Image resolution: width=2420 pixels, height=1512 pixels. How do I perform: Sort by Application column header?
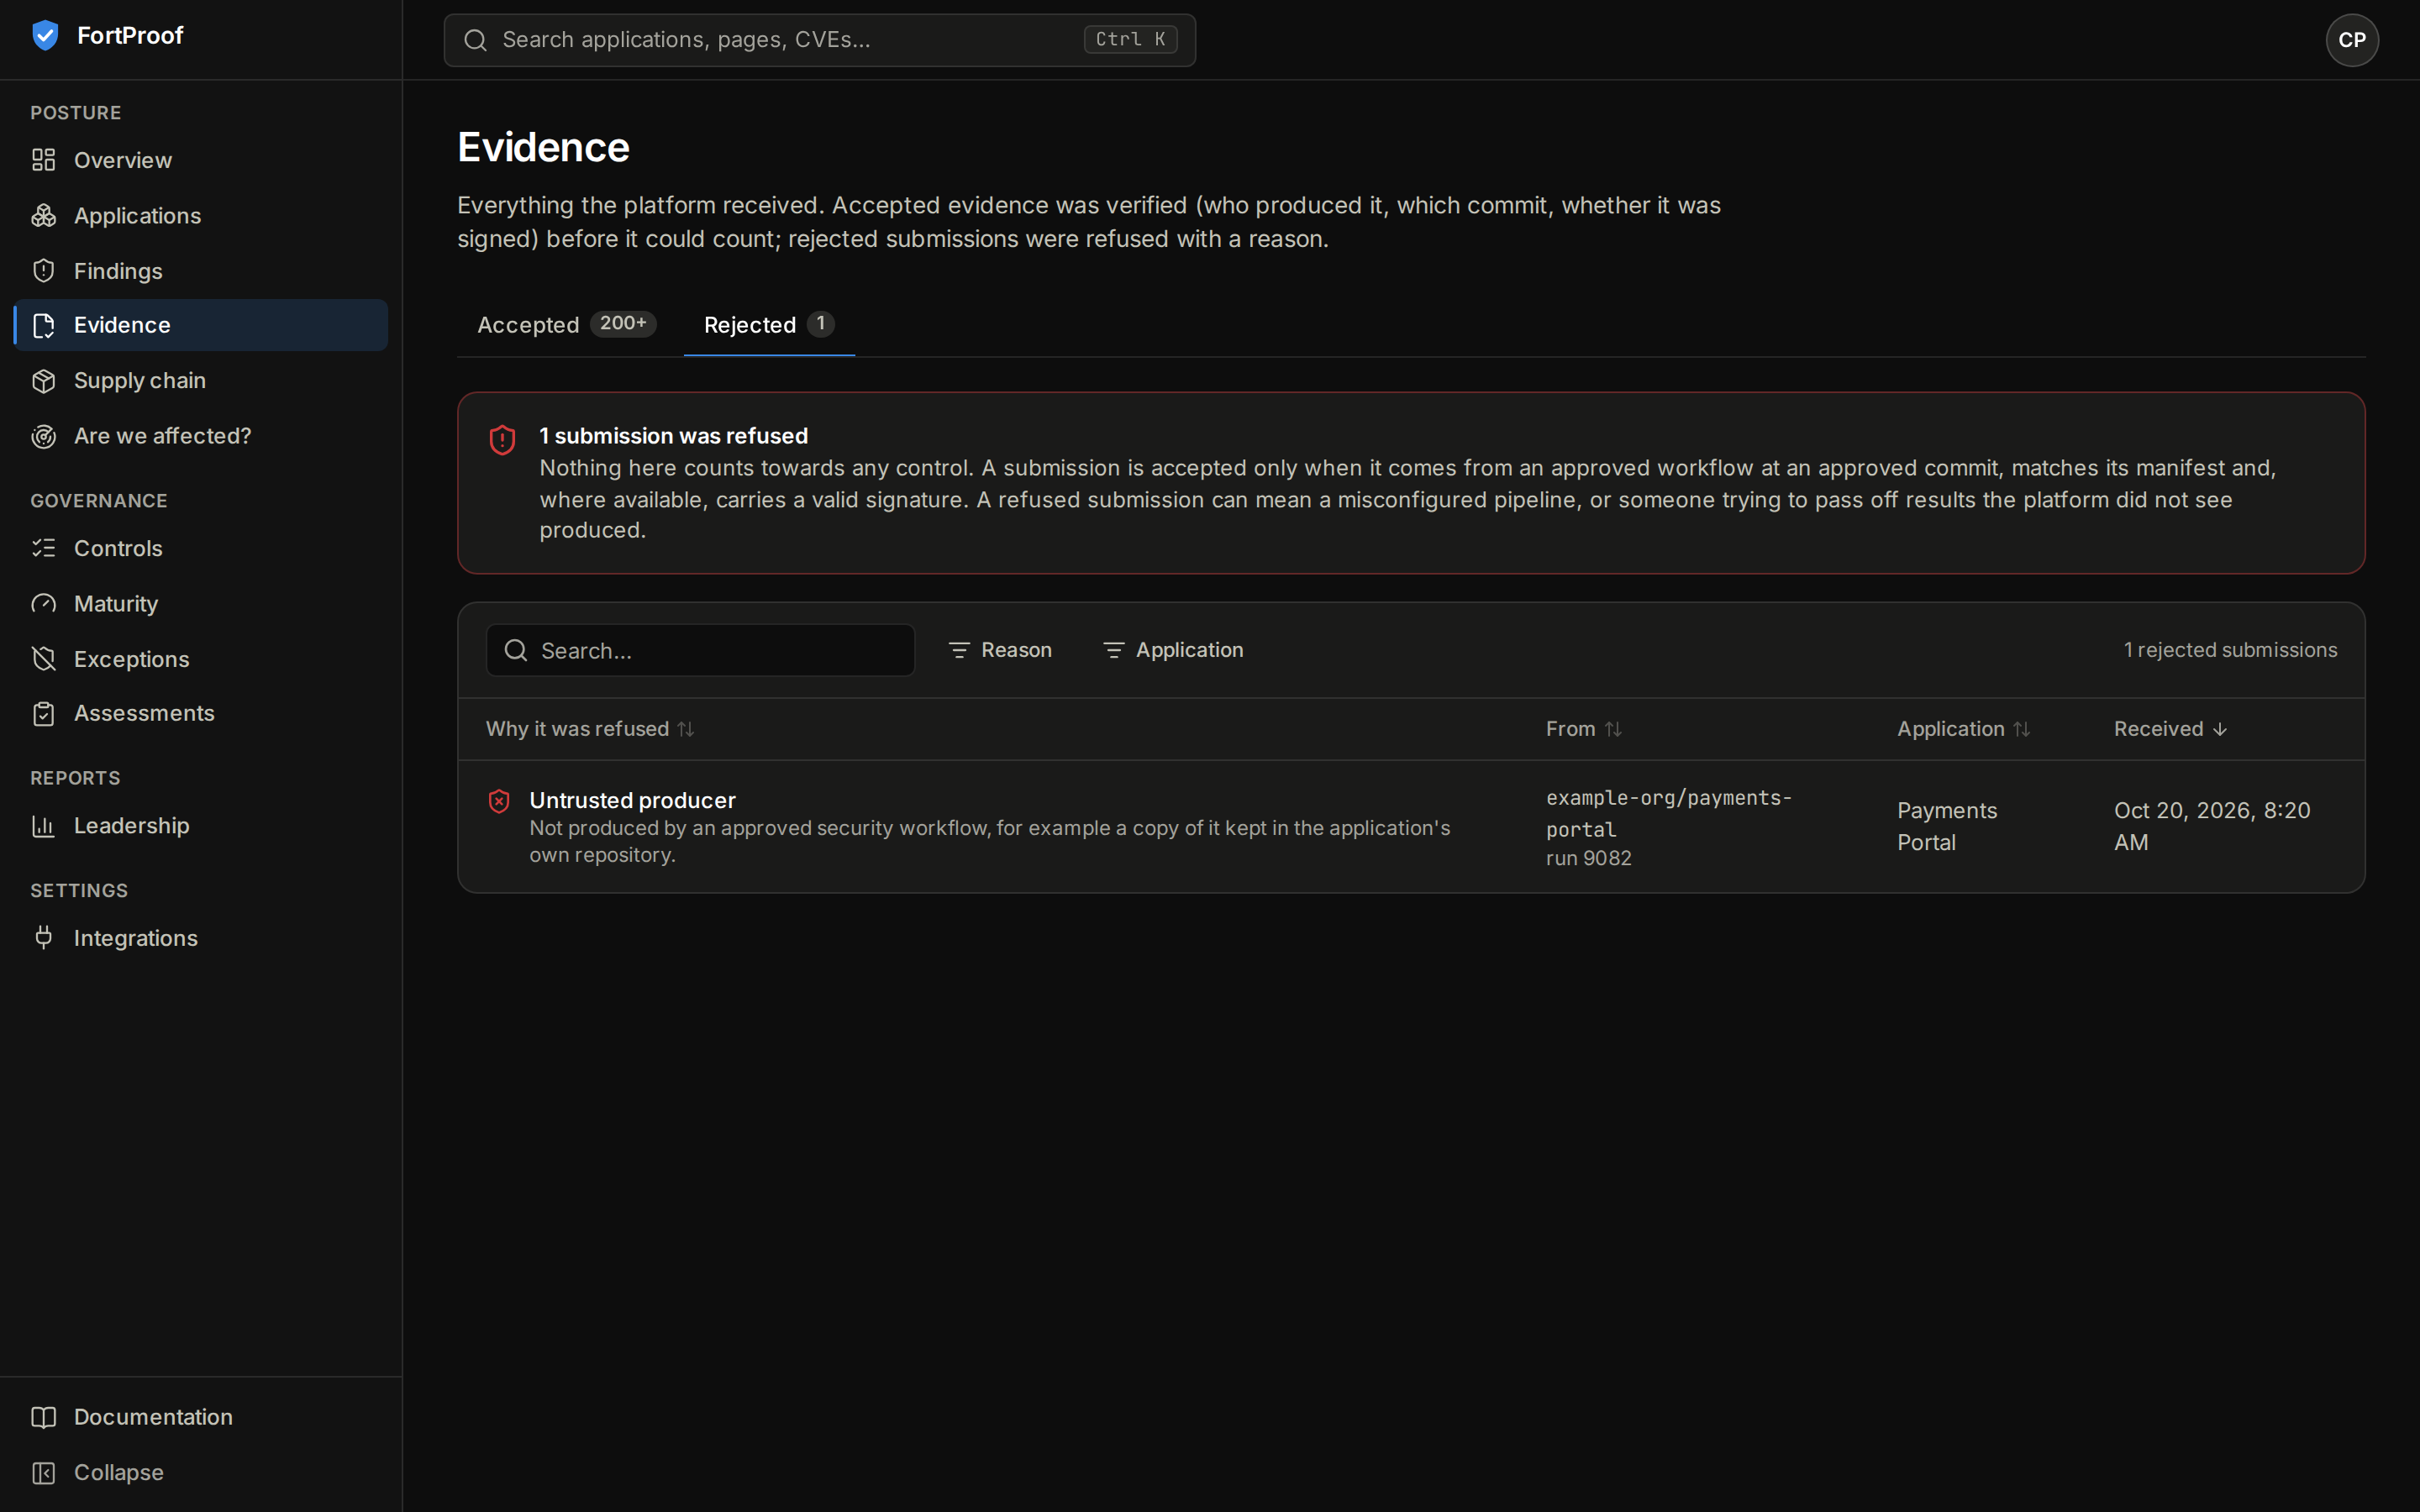1963,729
